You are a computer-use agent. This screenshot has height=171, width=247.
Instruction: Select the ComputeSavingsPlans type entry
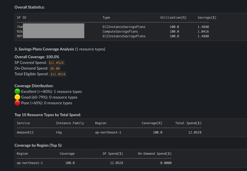click(120, 32)
